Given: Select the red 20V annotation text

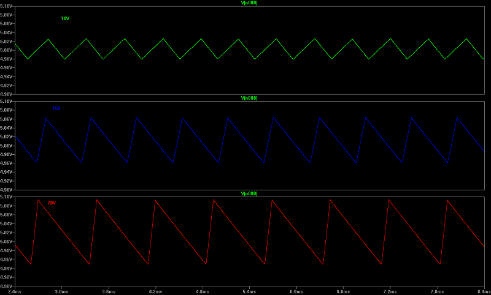Looking at the screenshot, I should (52, 203).
